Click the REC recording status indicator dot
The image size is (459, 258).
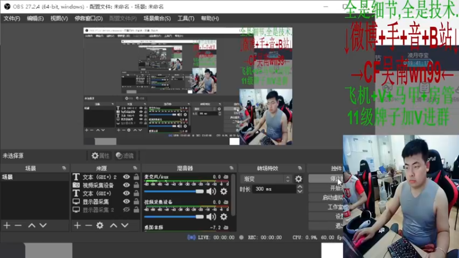click(241, 237)
